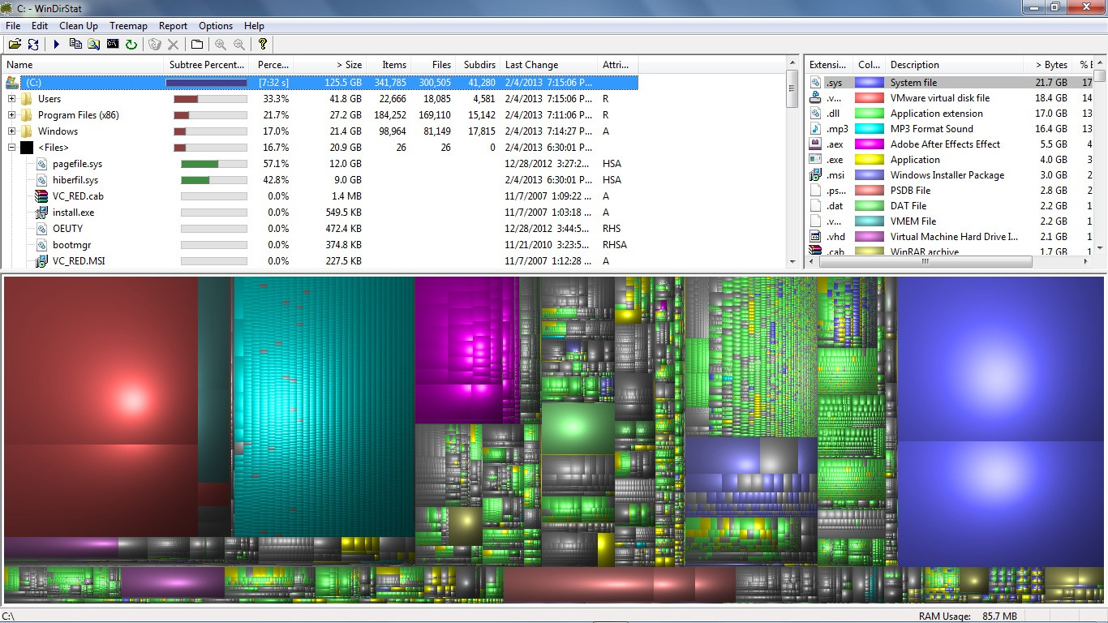
Task: Select the 'VMware virtual disk file' row
Action: (949, 98)
